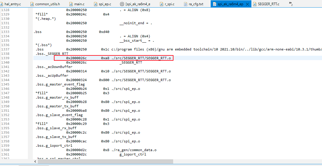
Task: Place cursor on _SEGGER_RTT symbol on line 1340
Action: click(x=131, y=62)
